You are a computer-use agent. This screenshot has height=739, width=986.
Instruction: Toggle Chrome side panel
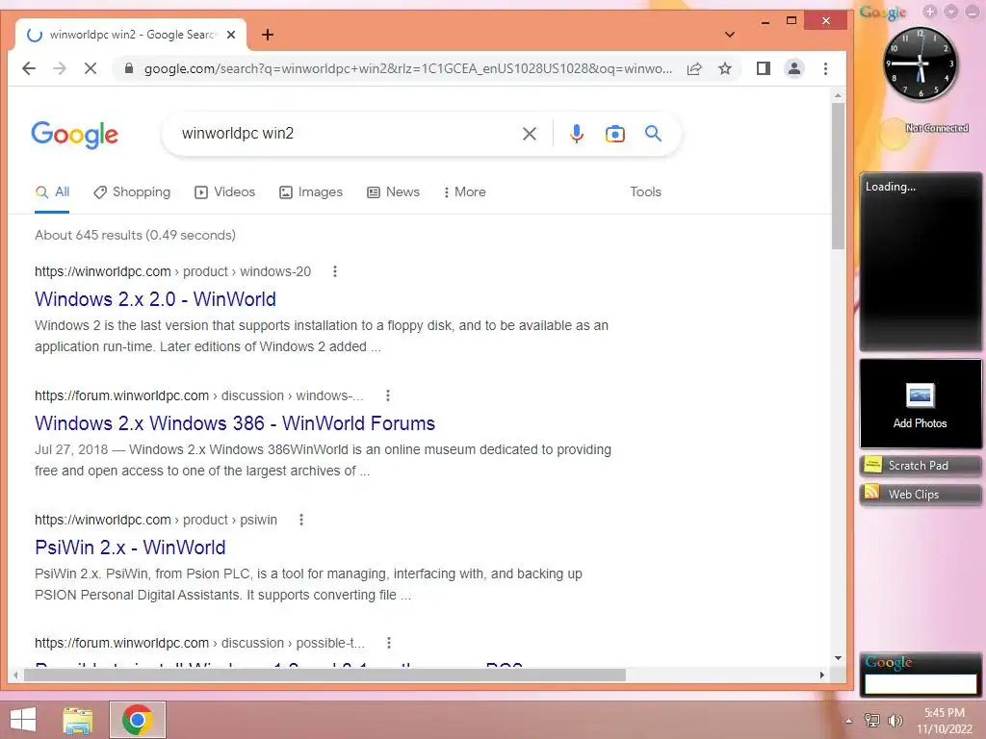click(764, 68)
